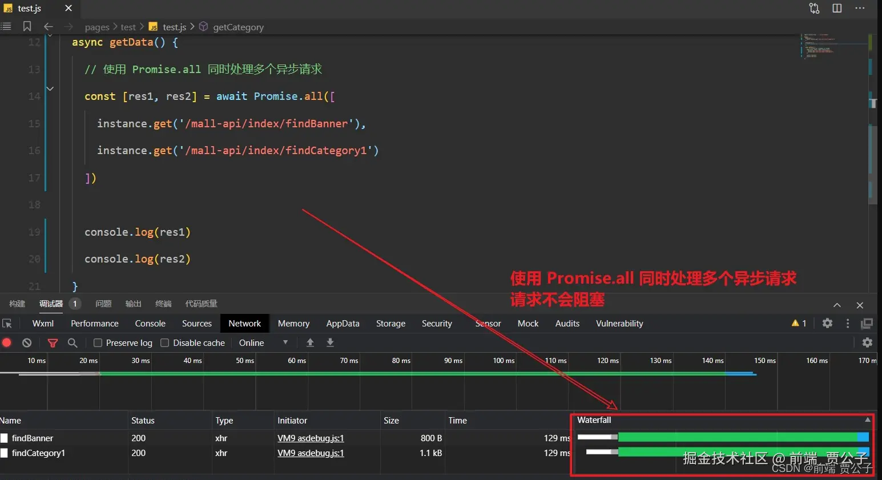Navigate forward with right arrow
882x480 pixels.
69,26
